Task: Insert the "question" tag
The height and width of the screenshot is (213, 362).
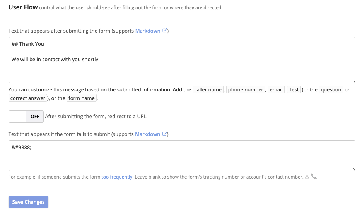Action: point(331,89)
